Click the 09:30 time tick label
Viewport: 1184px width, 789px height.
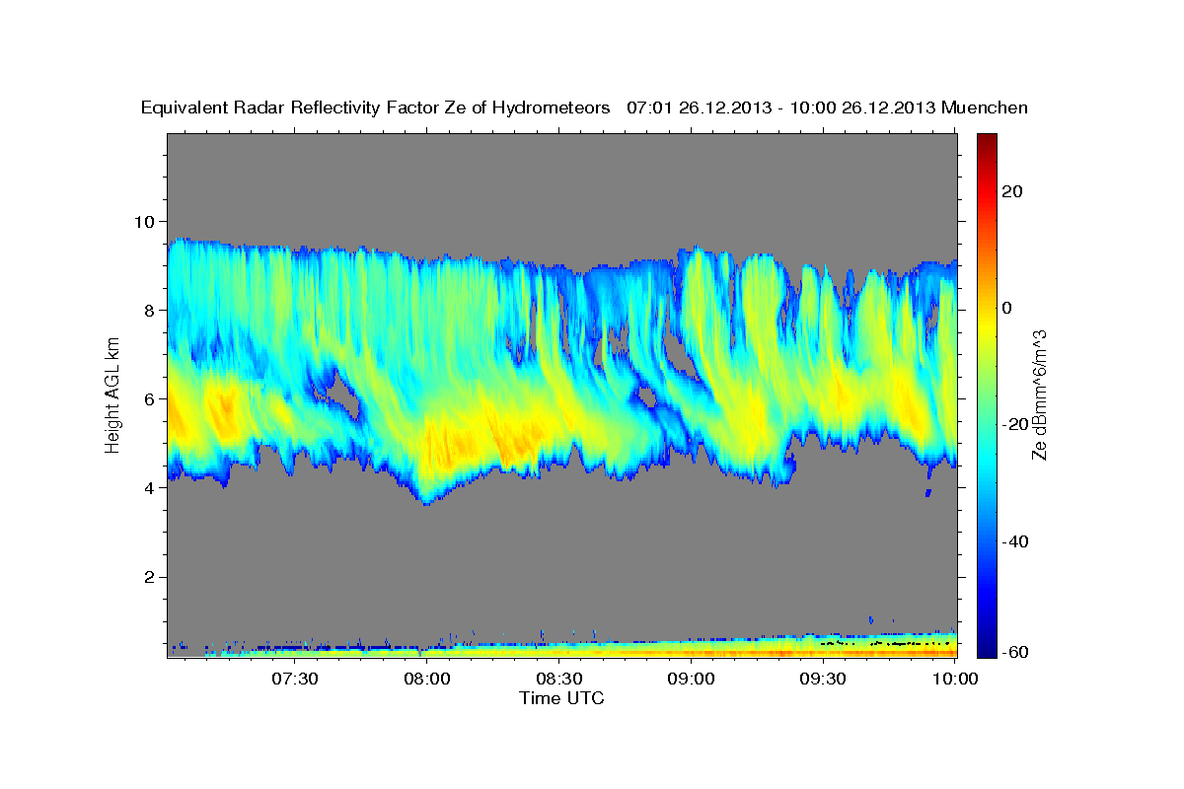click(x=824, y=680)
